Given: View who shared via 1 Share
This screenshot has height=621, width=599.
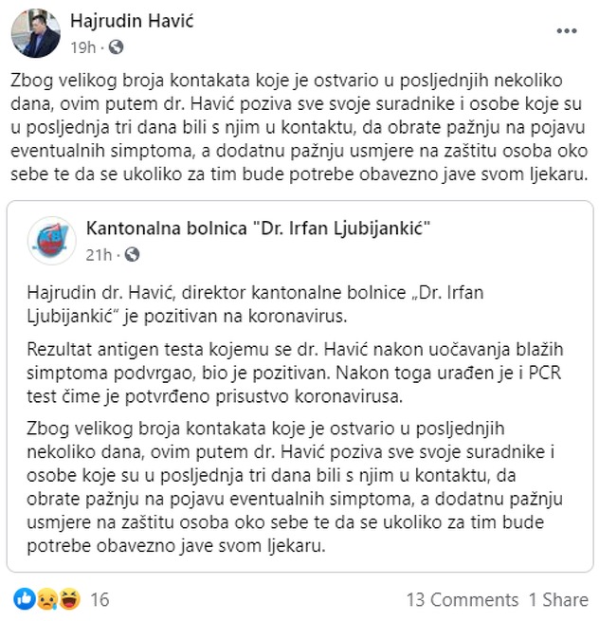Looking at the screenshot, I should pyautogui.click(x=558, y=599).
